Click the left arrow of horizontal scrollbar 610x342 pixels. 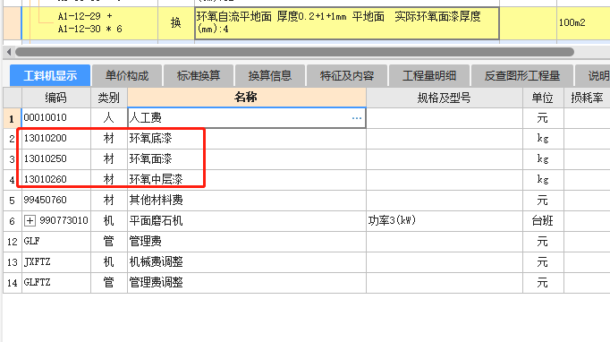click(9, 52)
